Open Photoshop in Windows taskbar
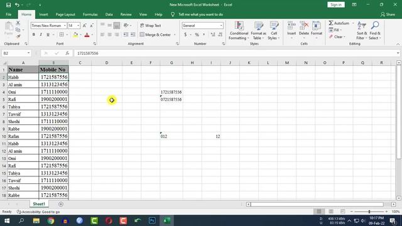 [x=152, y=220]
